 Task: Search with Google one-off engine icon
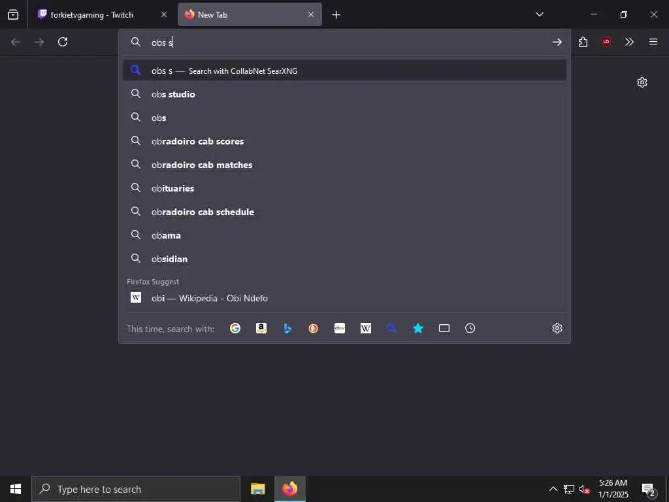click(x=235, y=328)
